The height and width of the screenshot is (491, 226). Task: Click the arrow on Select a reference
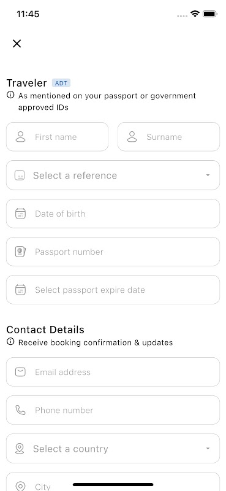click(x=208, y=176)
